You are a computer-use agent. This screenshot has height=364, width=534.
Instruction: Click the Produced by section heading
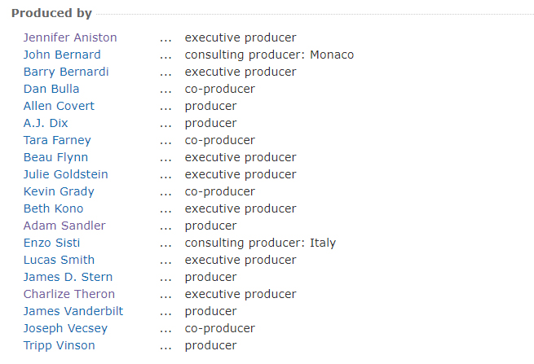tap(51, 14)
